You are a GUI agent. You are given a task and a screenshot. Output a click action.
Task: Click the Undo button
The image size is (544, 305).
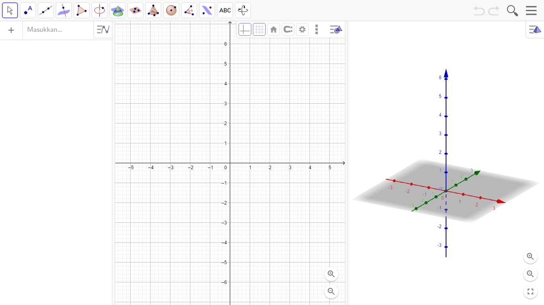[479, 11]
